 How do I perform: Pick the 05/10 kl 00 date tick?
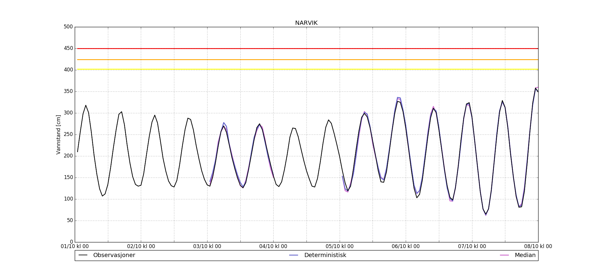339,247
